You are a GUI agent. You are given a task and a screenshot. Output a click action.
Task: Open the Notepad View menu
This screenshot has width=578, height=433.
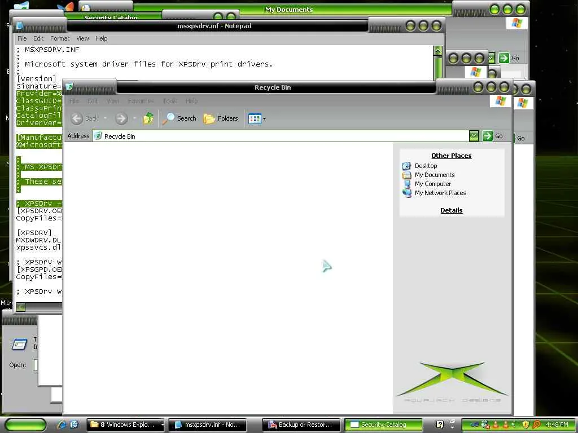coord(82,38)
